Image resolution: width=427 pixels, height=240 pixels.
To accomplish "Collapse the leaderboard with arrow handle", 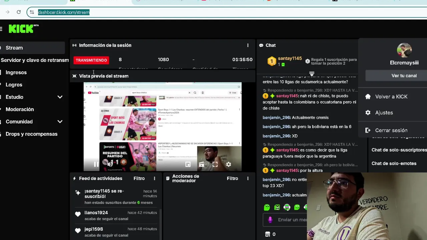I will pyautogui.click(x=312, y=74).
